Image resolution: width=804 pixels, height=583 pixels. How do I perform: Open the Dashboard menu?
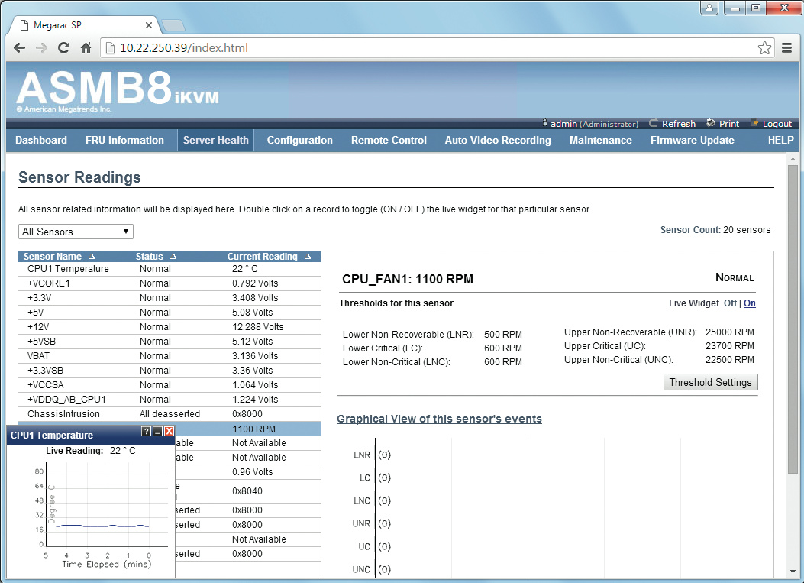coord(41,140)
